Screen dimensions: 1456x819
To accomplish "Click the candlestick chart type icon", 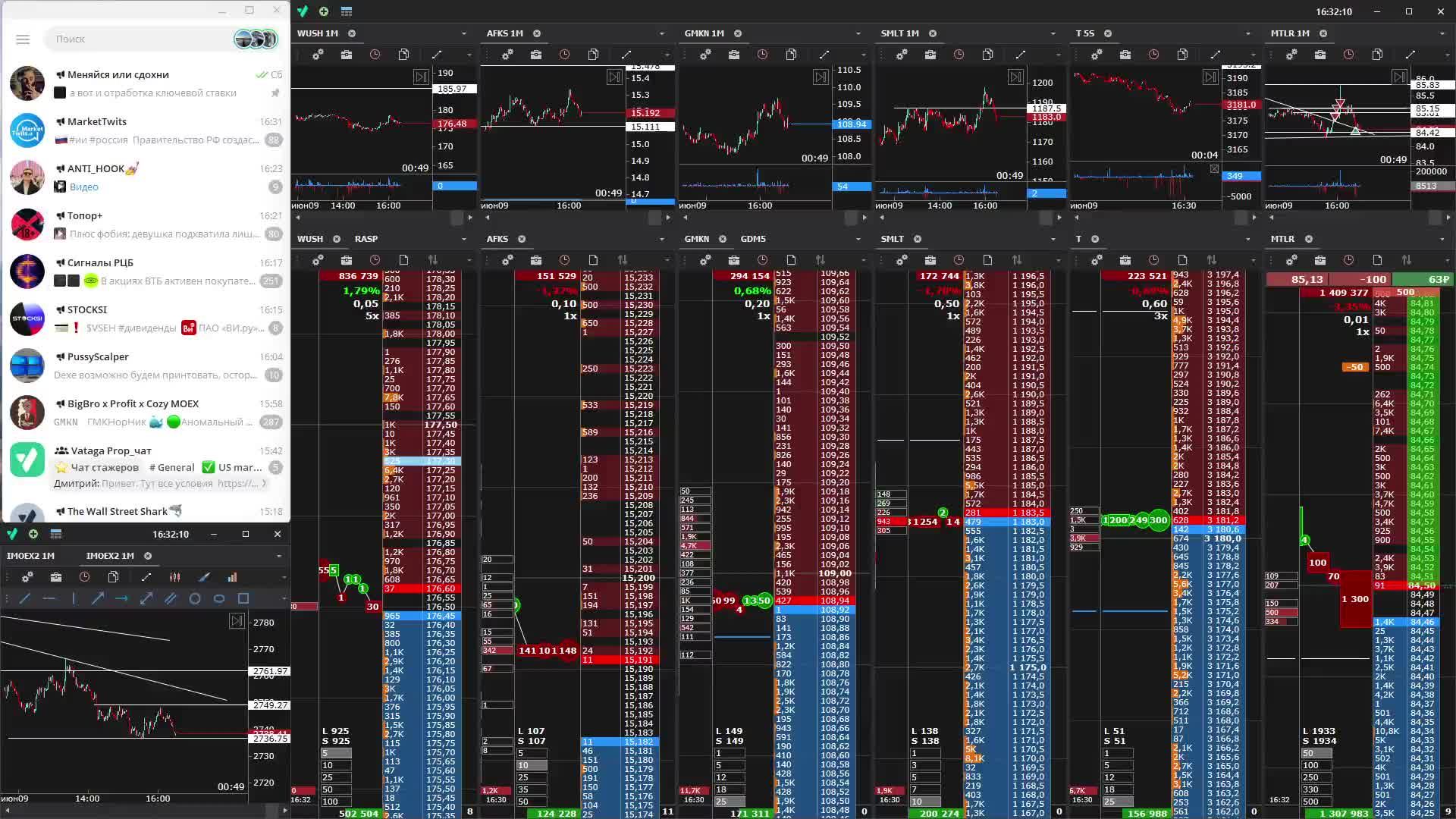I will (x=175, y=577).
